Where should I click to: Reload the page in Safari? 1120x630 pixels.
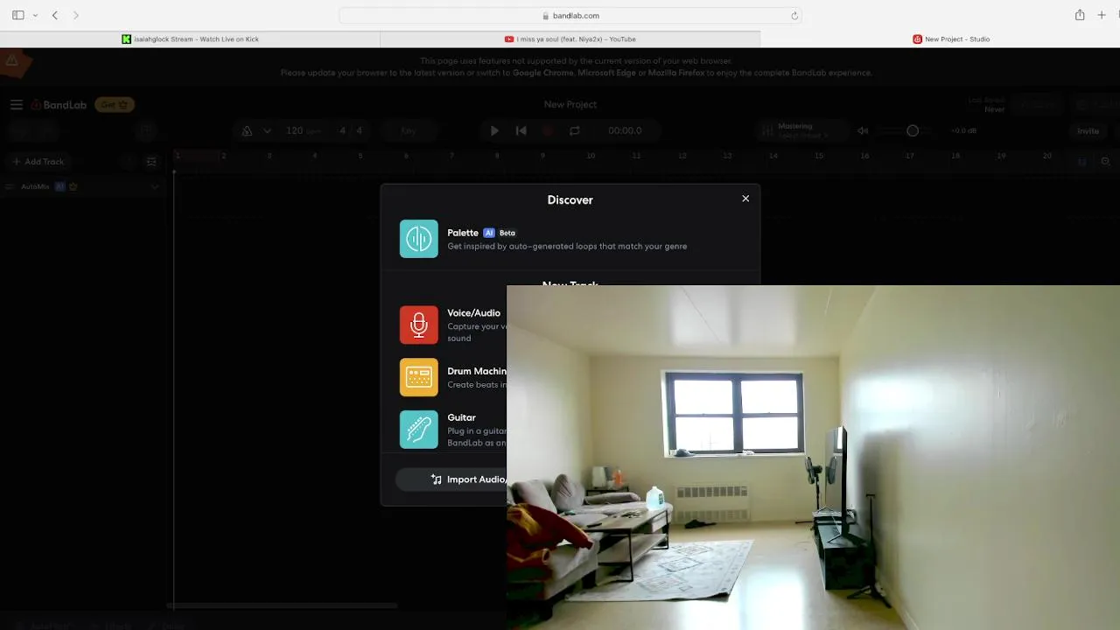coord(794,16)
